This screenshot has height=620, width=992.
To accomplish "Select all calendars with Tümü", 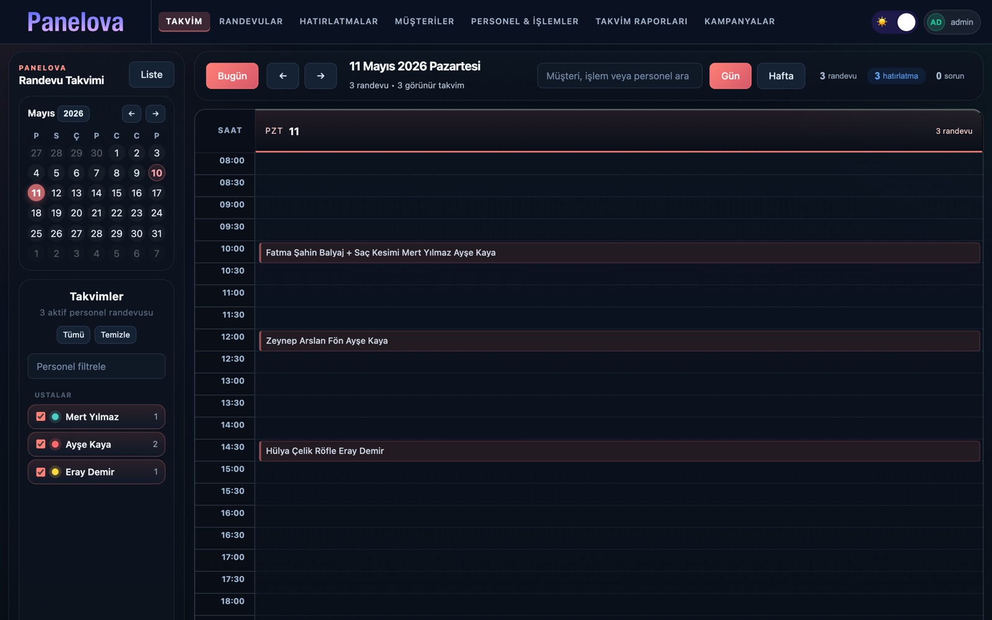I will coord(73,335).
